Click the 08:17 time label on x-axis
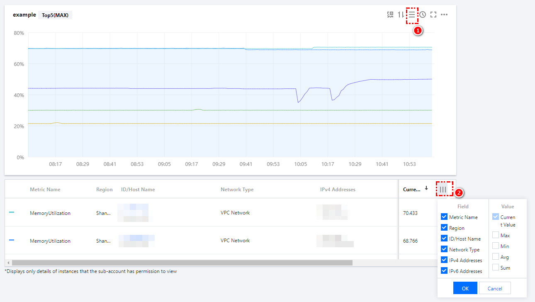535x302 pixels. point(56,164)
